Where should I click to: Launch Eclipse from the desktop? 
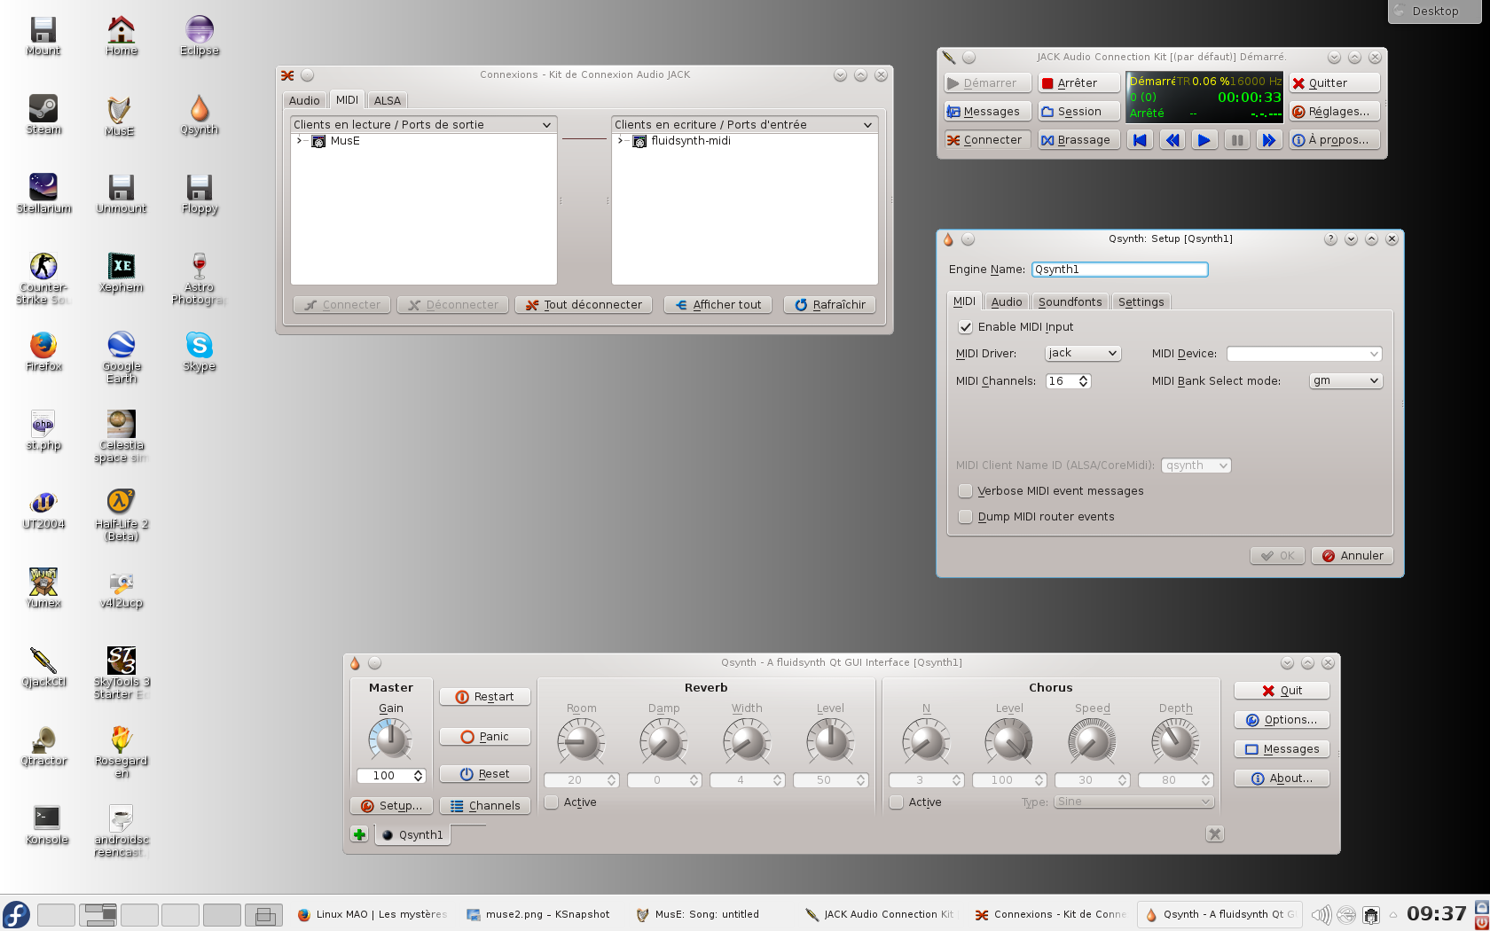point(200,35)
